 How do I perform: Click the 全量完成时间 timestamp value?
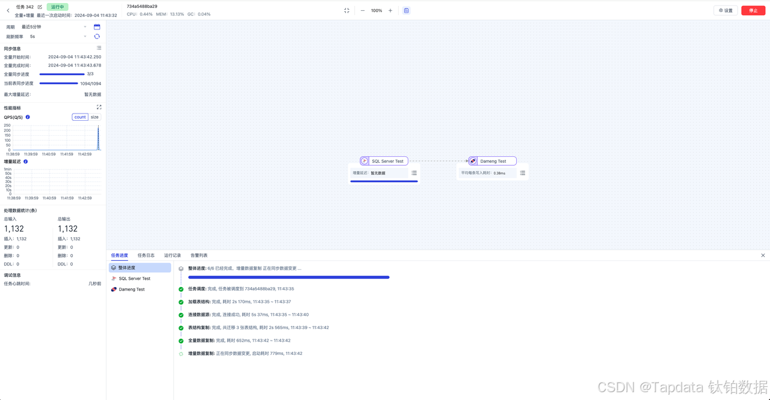(75, 65)
